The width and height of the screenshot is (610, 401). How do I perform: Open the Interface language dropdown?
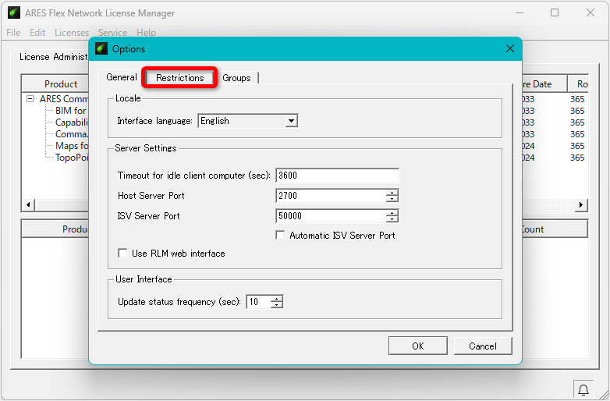coord(291,121)
